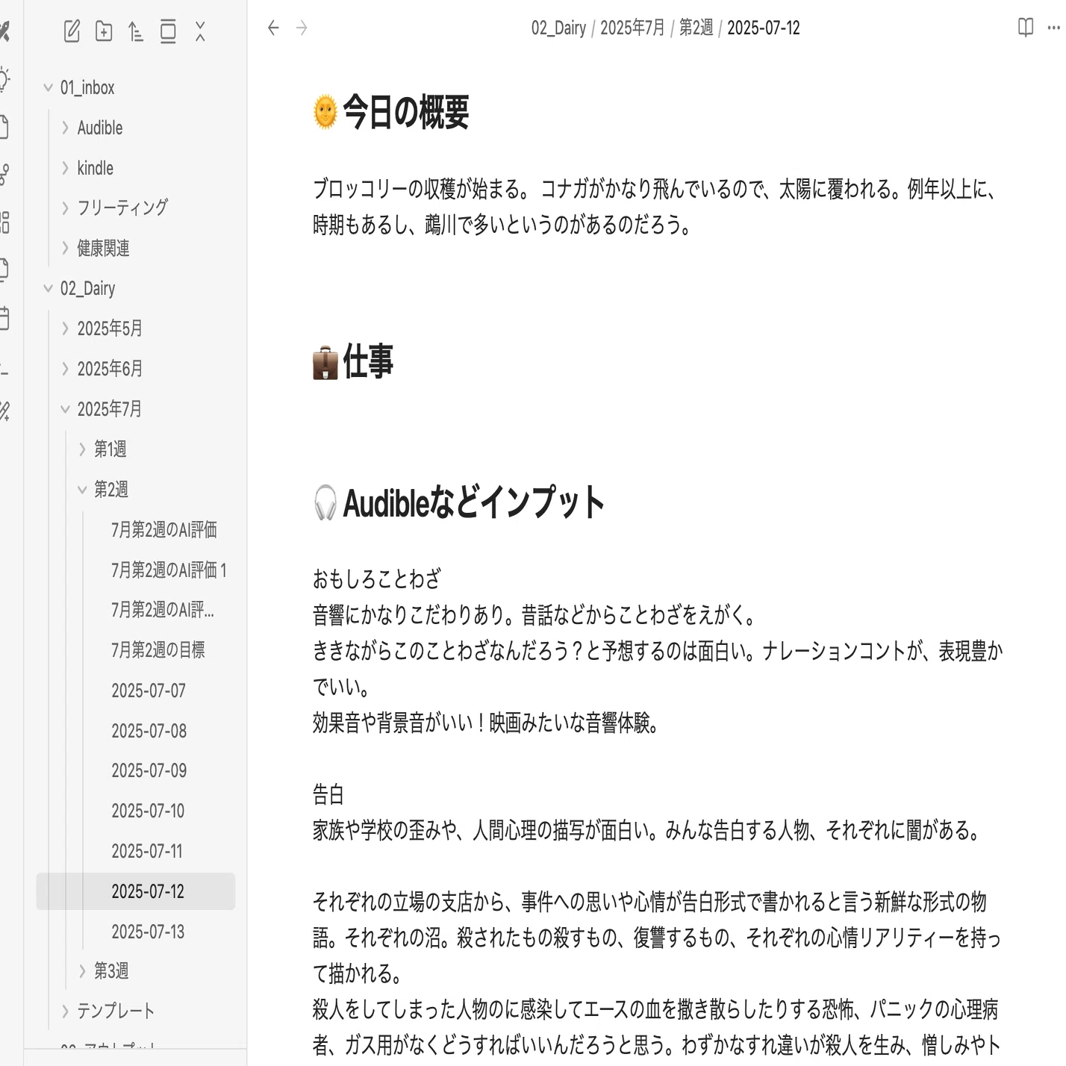The image size is (1066, 1066).
Task: Click the 2025年7月 breadcrumb in the header
Action: pos(632,28)
